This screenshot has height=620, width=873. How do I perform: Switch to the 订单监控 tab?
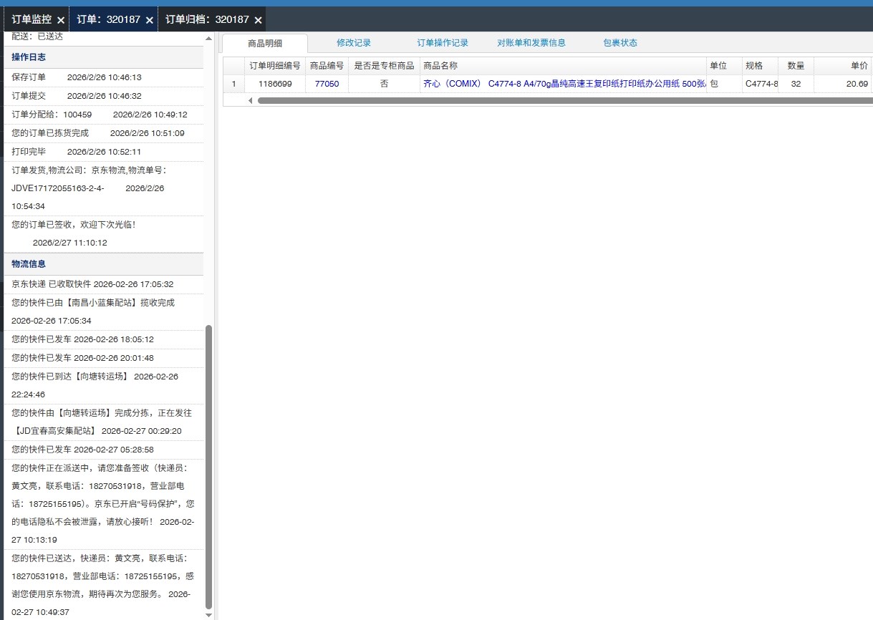(x=32, y=20)
